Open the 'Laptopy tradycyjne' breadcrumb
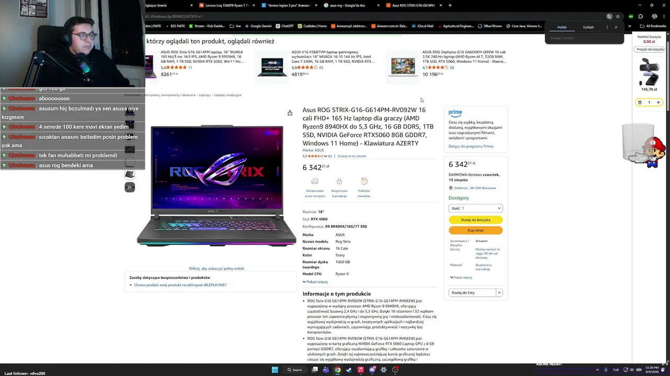This screenshot has height=376, width=670. coord(228,95)
